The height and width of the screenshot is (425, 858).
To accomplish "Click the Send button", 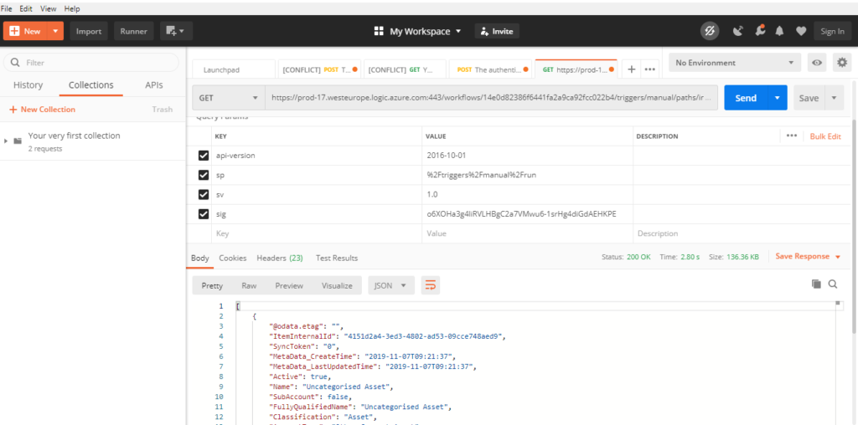I will [x=746, y=98].
